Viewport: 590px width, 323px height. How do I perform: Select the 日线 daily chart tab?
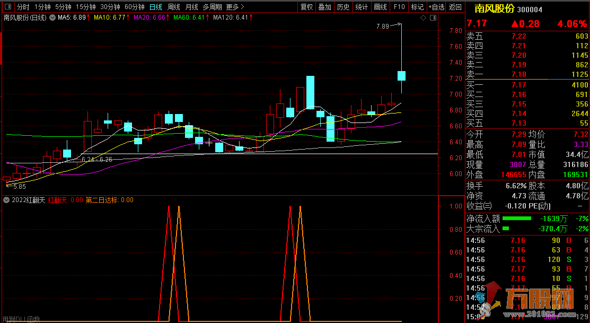tap(156, 7)
